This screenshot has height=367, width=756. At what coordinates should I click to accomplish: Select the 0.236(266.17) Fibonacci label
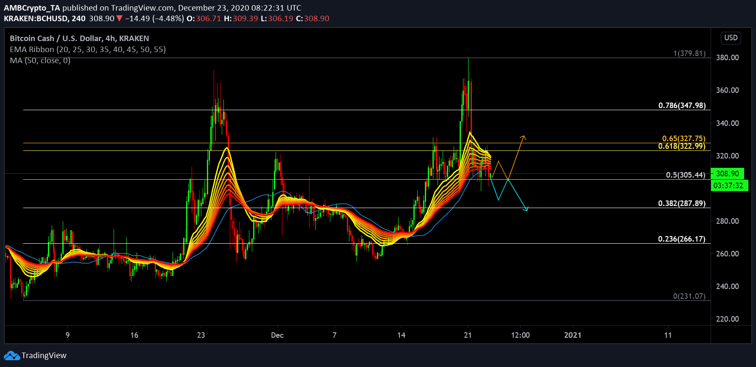(x=682, y=239)
